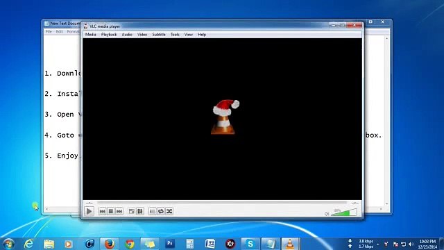The image size is (444, 250).
Task: Open the Audio menu in VLC
Action: click(x=127, y=35)
